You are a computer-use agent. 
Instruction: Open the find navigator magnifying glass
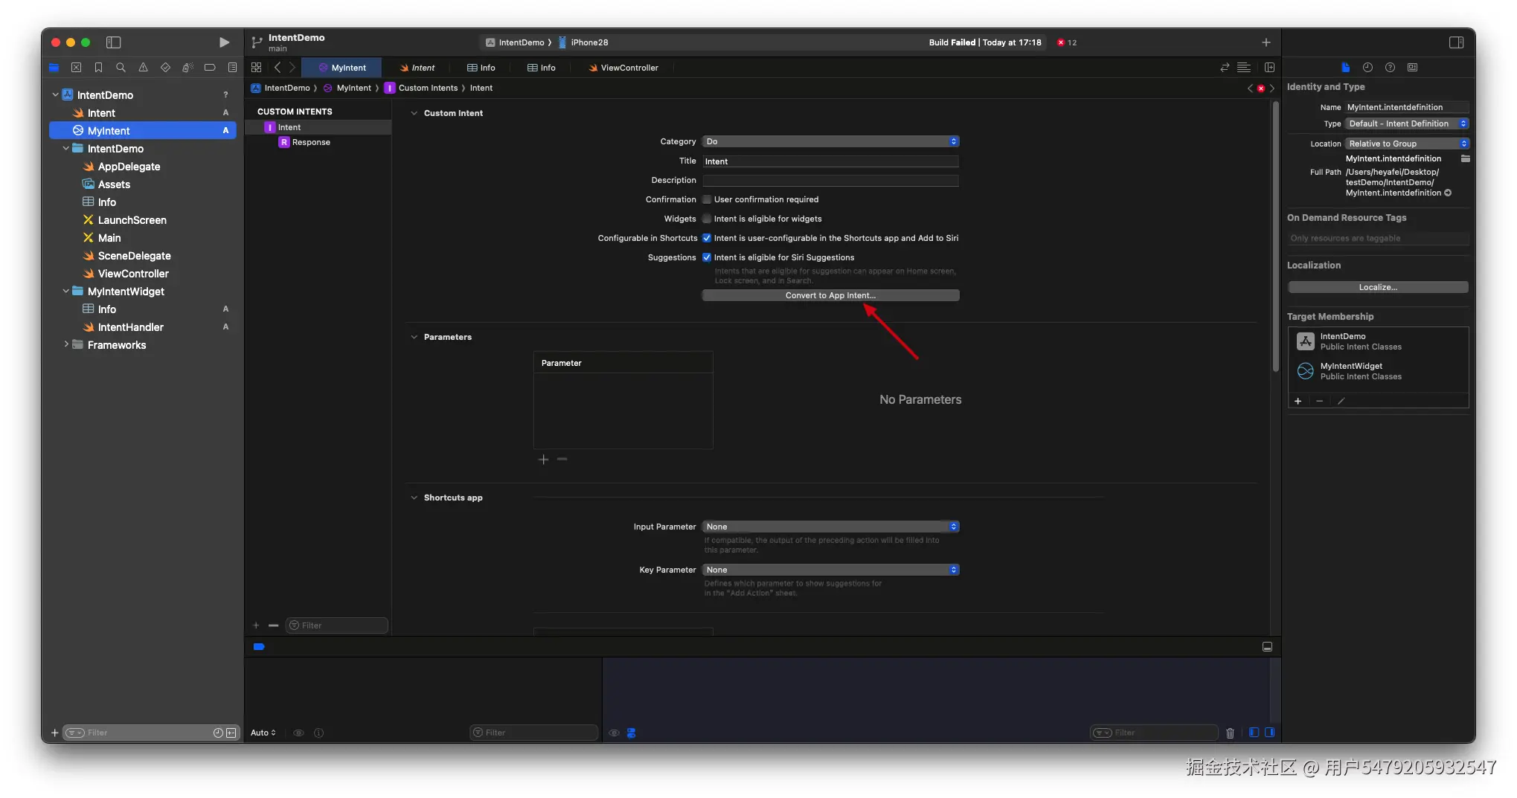pos(121,68)
